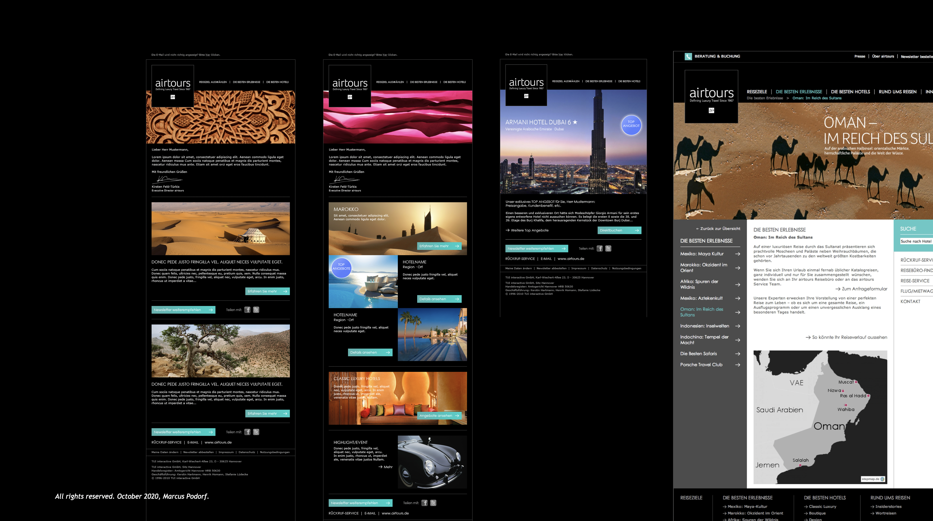Click REISE-SERVICE in the right sidebar
The height and width of the screenshot is (521, 933).
[x=915, y=281]
